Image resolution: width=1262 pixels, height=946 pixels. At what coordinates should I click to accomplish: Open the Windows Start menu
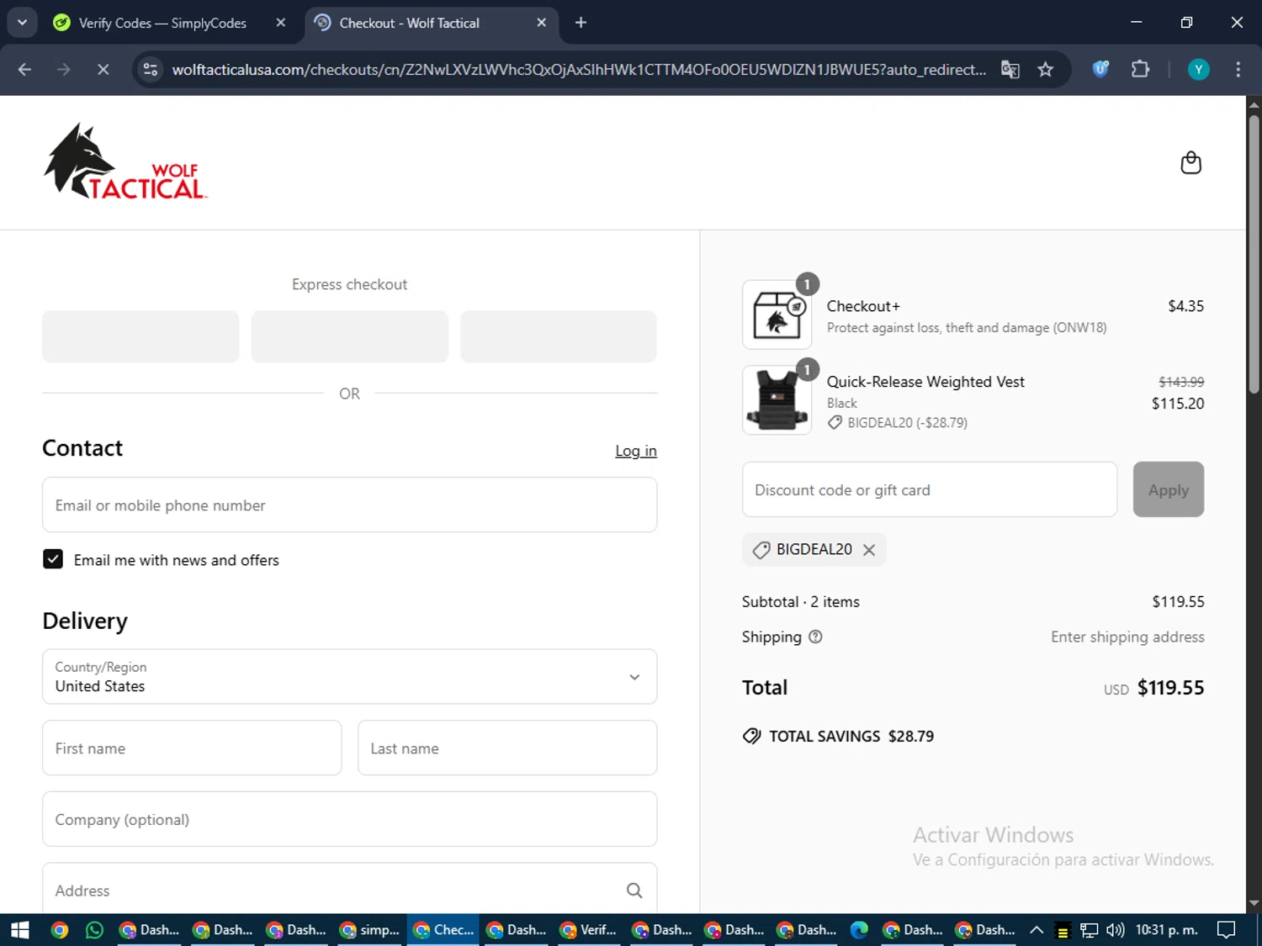pyautogui.click(x=19, y=930)
